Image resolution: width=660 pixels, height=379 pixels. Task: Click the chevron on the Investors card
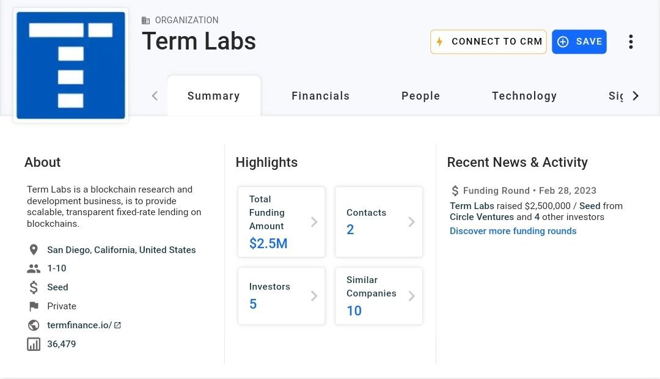point(314,296)
